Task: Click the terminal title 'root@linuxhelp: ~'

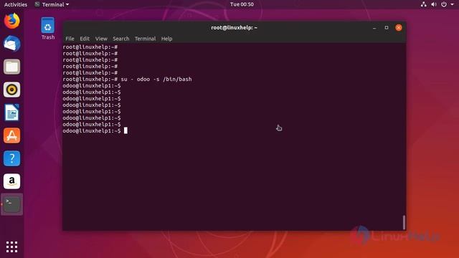Action: 235,27
